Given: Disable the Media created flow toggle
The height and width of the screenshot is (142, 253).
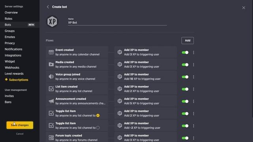Looking at the screenshot, I should point(185,65).
